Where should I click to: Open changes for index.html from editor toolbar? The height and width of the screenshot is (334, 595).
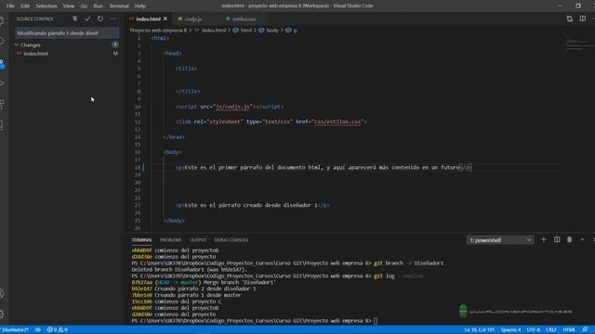(569, 19)
